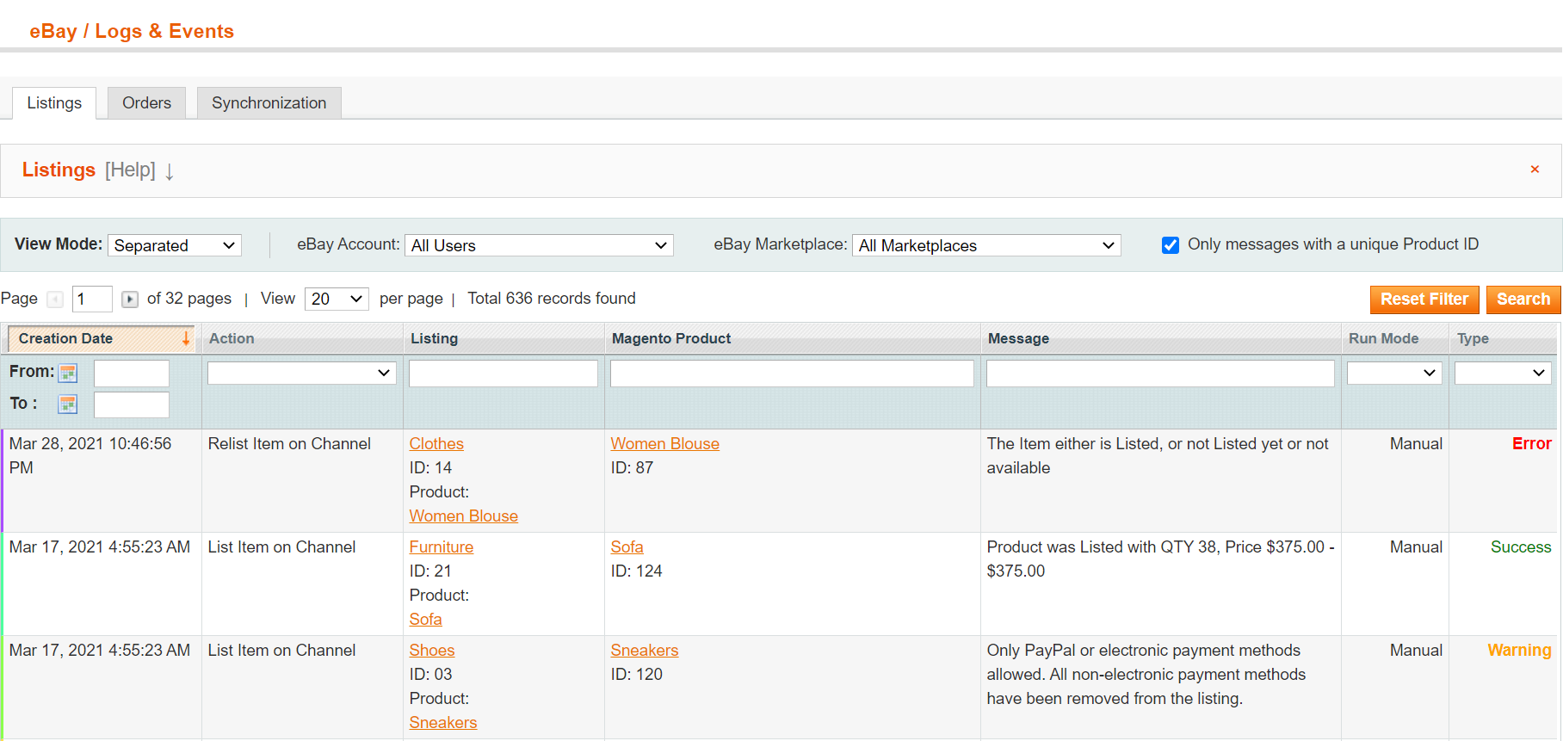Open the eBay Marketplace dropdown

986,245
